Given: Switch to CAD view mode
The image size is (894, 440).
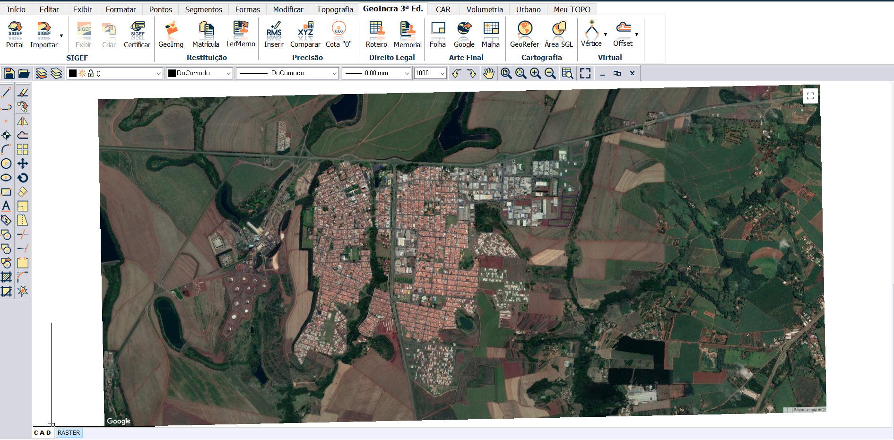Looking at the screenshot, I should tap(43, 432).
